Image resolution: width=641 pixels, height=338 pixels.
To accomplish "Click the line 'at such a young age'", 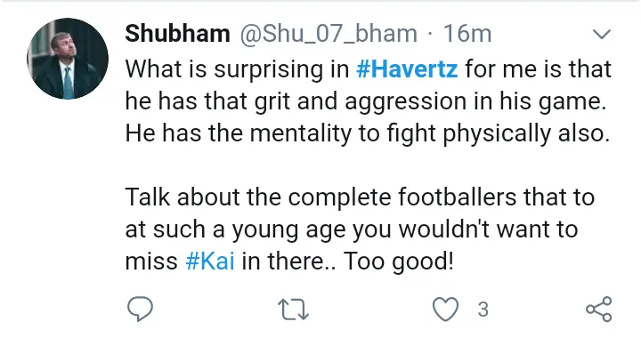I will pyautogui.click(x=351, y=229).
